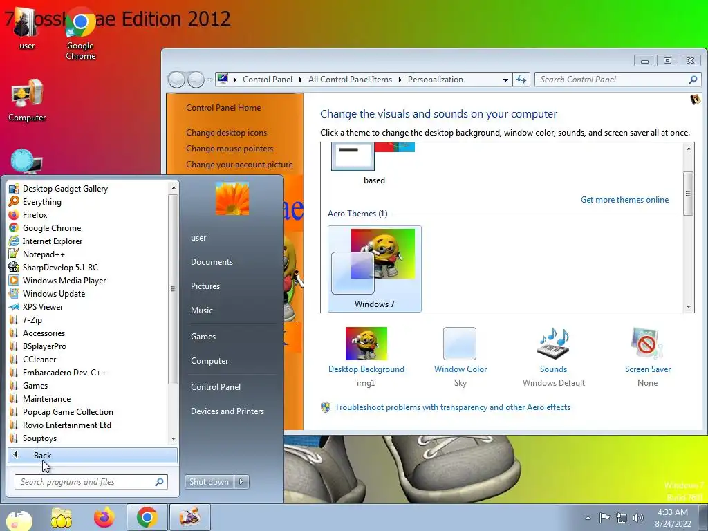Open Change mouse pointers link
Viewport: 708px width, 531px height.
[x=230, y=149]
